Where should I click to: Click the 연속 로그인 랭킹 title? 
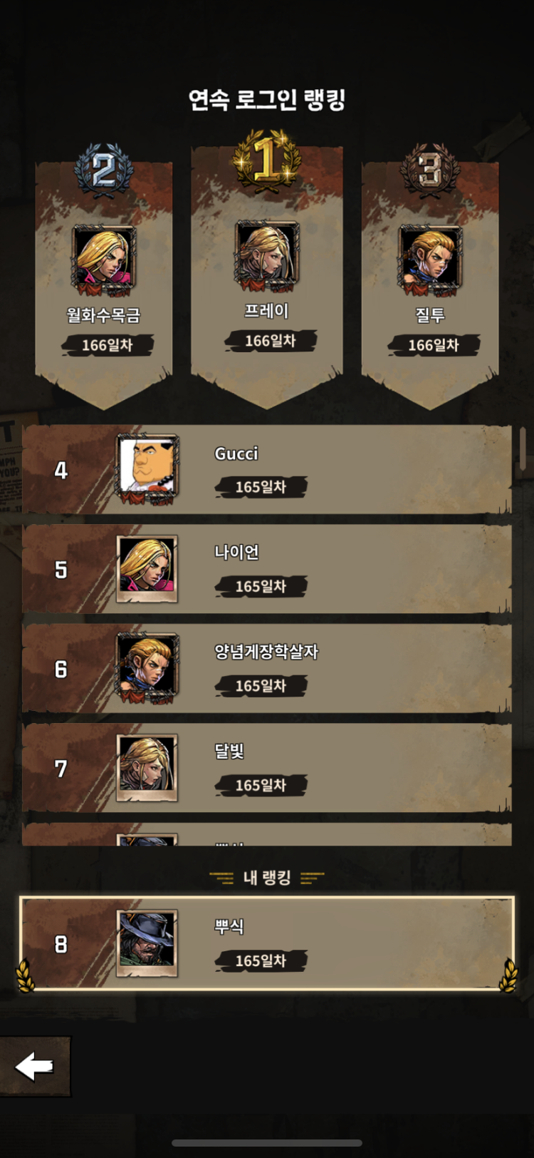[x=267, y=100]
